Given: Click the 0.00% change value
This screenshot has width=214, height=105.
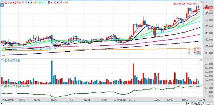Looking at the screenshot, I should (210, 11).
